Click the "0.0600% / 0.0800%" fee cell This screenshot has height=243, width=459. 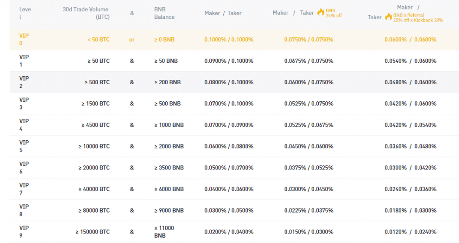pos(229,147)
